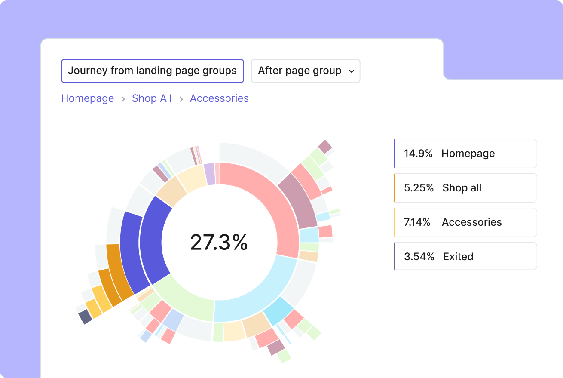Screen dimensions: 563x378
Task: Select the dark slate Exited outer segment
Action: 86,317
